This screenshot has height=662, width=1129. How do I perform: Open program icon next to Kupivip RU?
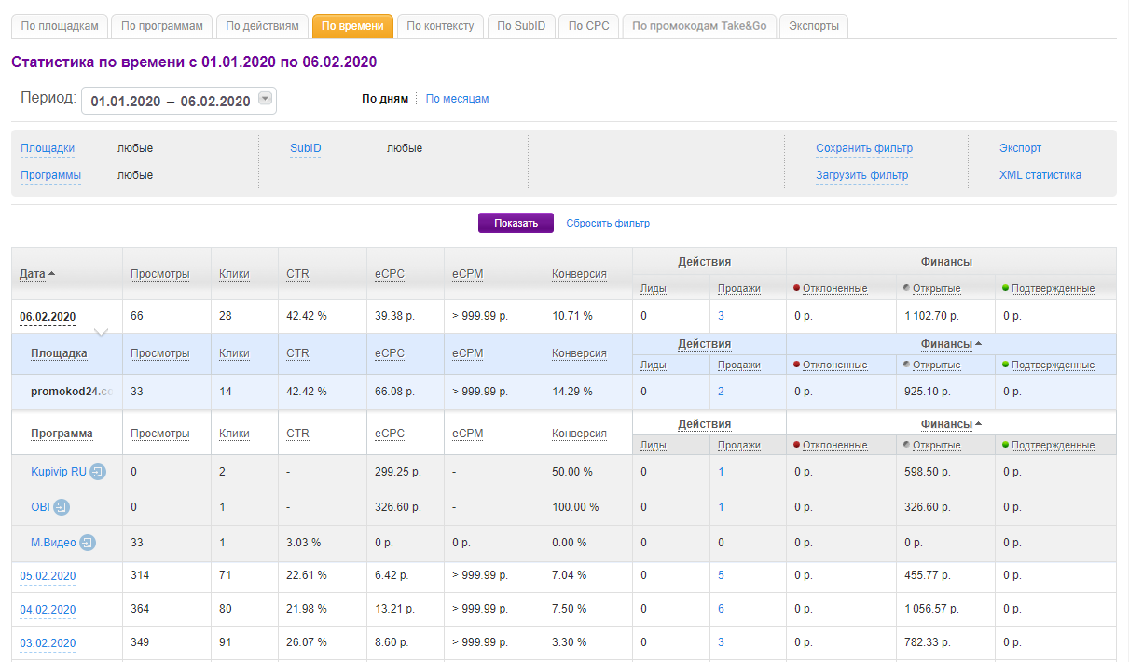pos(98,472)
